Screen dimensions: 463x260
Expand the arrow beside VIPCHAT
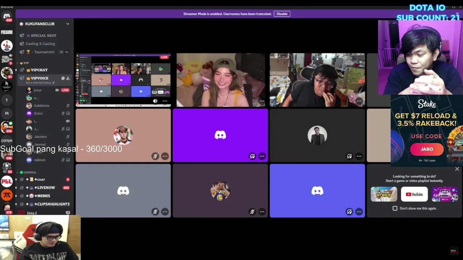16,70
